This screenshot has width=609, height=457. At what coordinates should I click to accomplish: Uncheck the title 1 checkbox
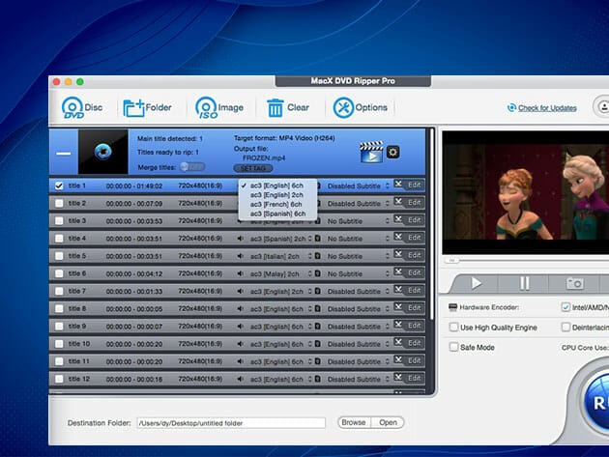point(59,186)
